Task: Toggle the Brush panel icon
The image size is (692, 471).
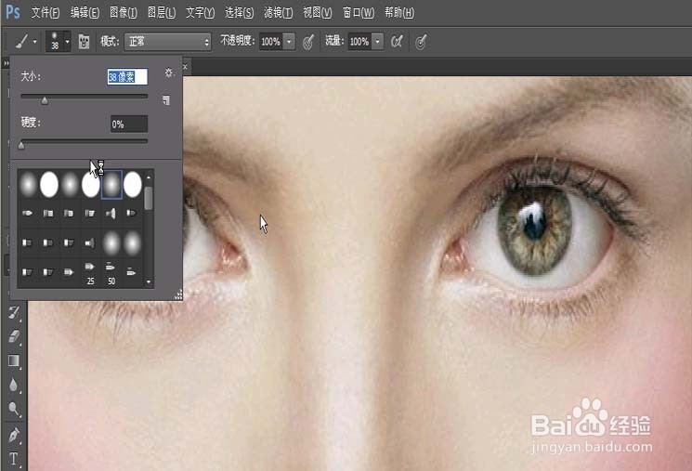Action: point(84,42)
